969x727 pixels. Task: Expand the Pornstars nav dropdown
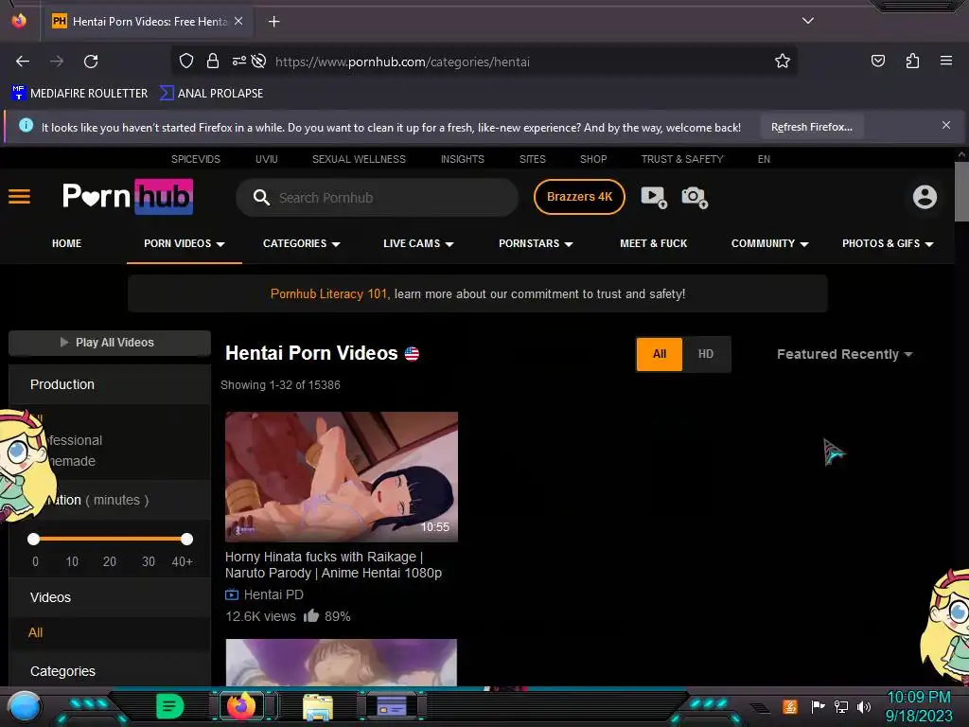click(x=536, y=243)
